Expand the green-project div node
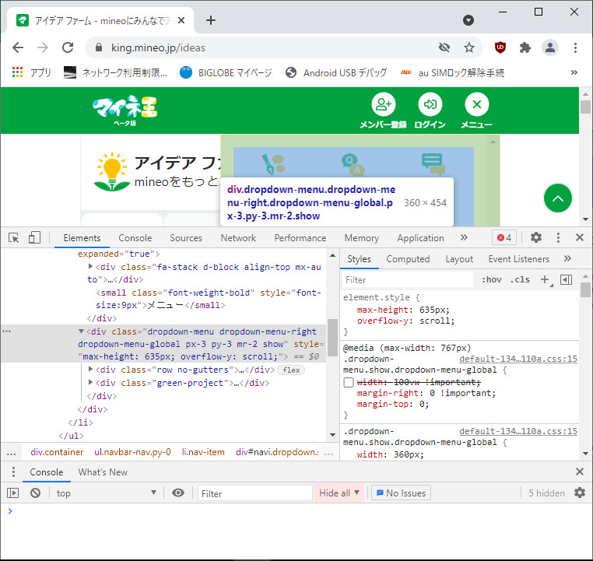Viewport: 593px width, 561px height. tap(91, 383)
